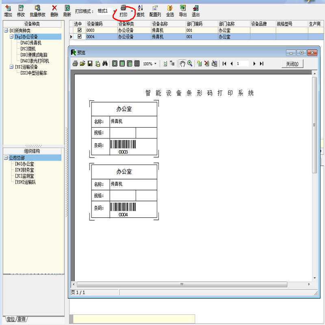
Task: Select the magnifier zoom tool in preview
Action: (190, 63)
